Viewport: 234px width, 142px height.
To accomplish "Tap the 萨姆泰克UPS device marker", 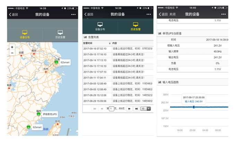I will tap(38, 114).
